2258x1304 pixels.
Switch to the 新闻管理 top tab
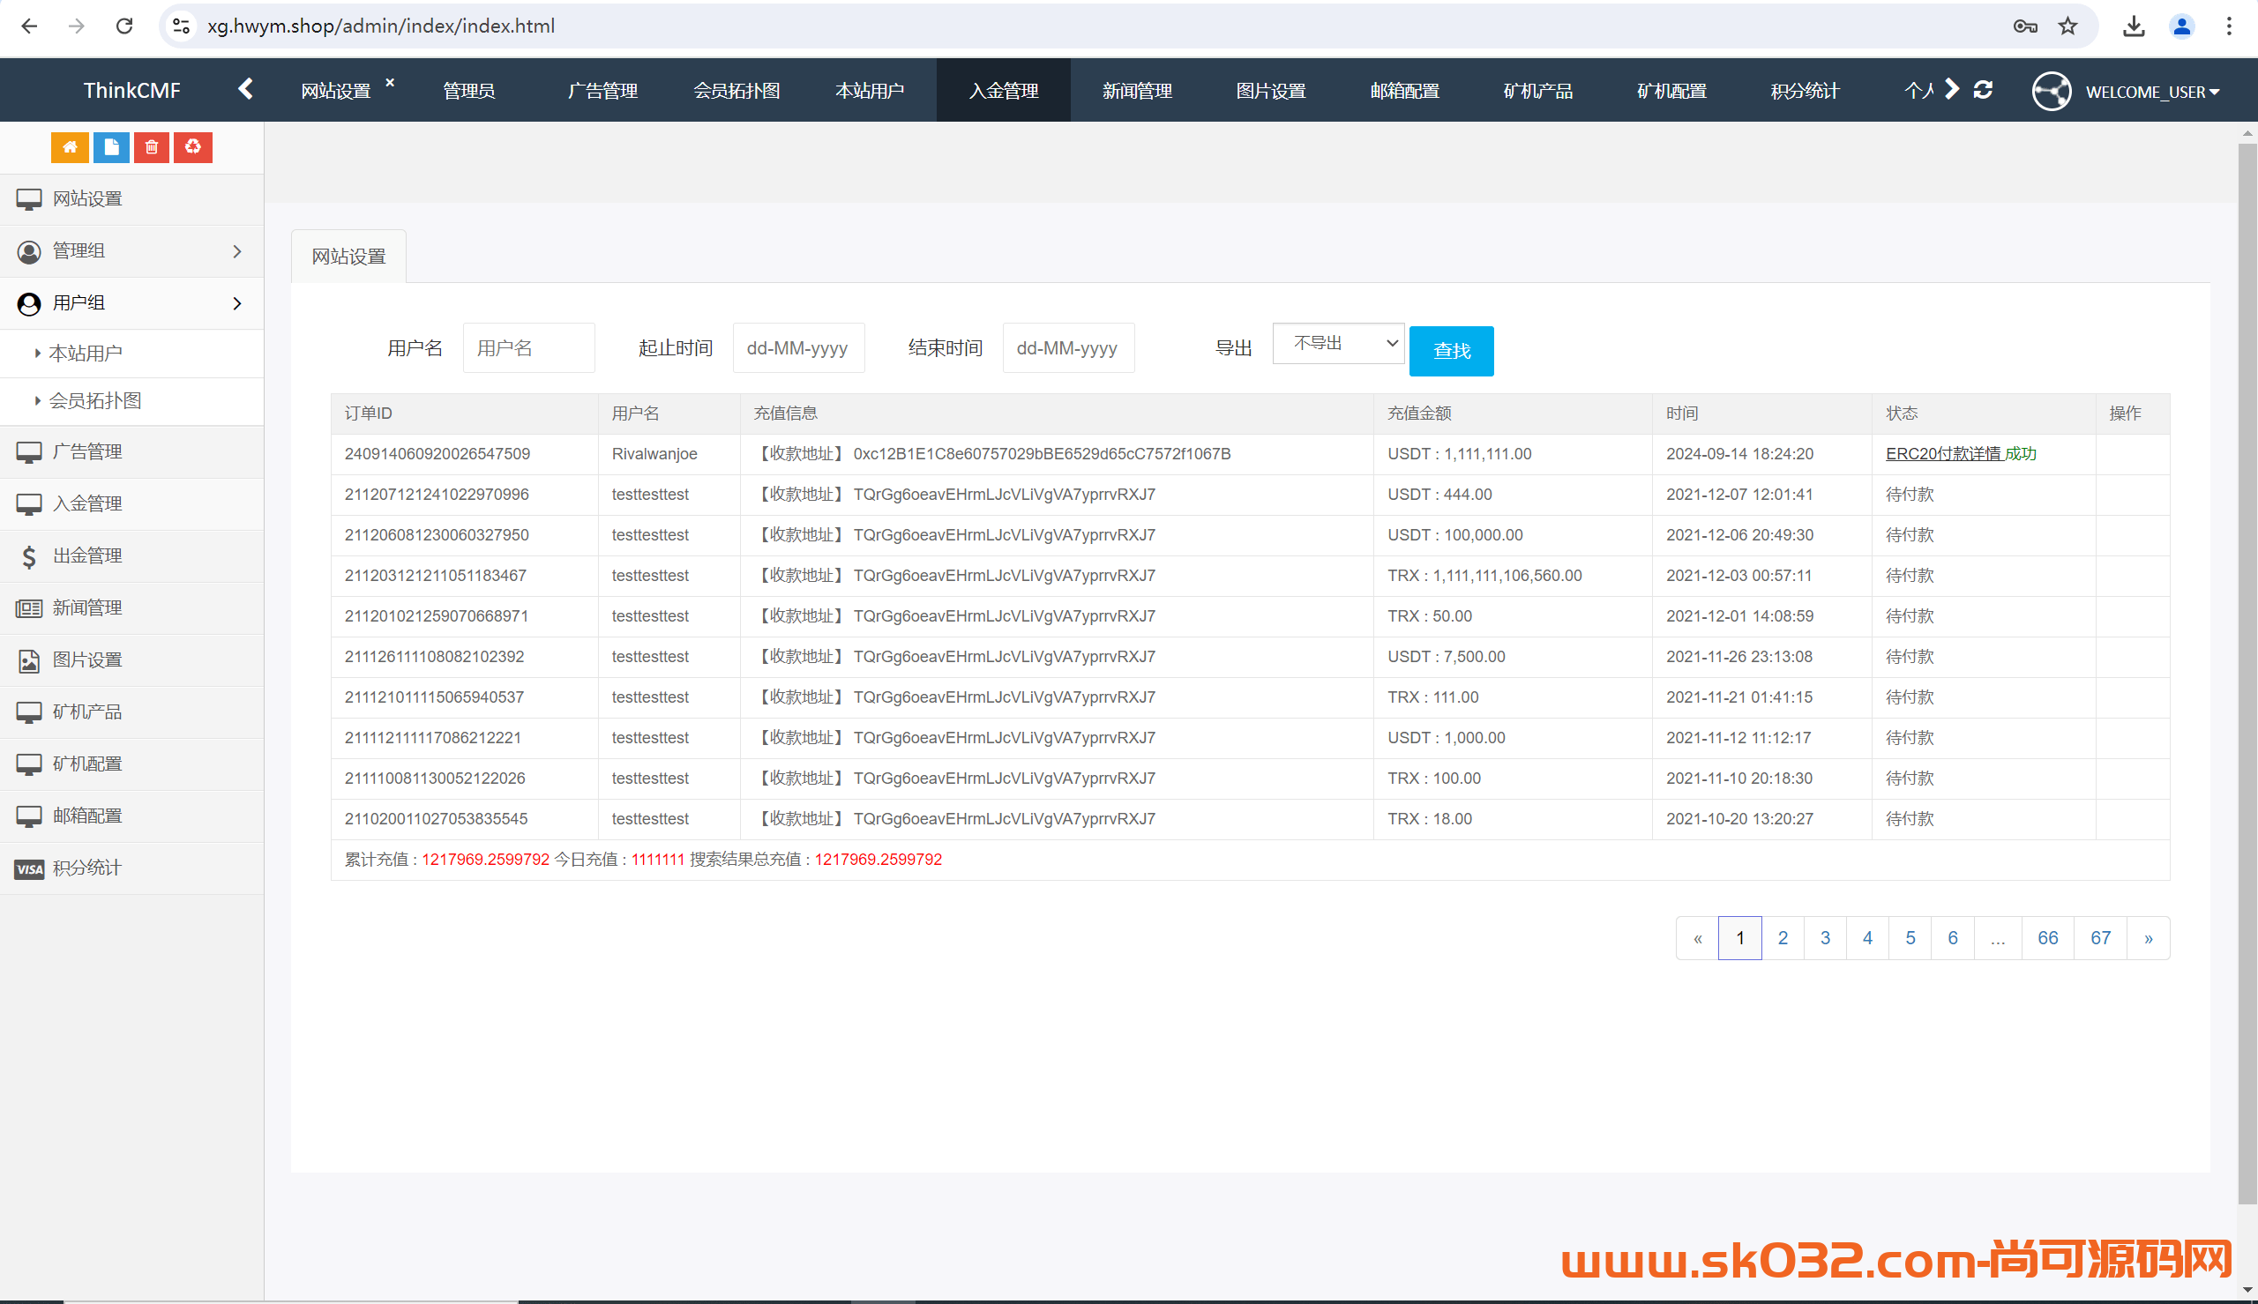click(x=1137, y=91)
